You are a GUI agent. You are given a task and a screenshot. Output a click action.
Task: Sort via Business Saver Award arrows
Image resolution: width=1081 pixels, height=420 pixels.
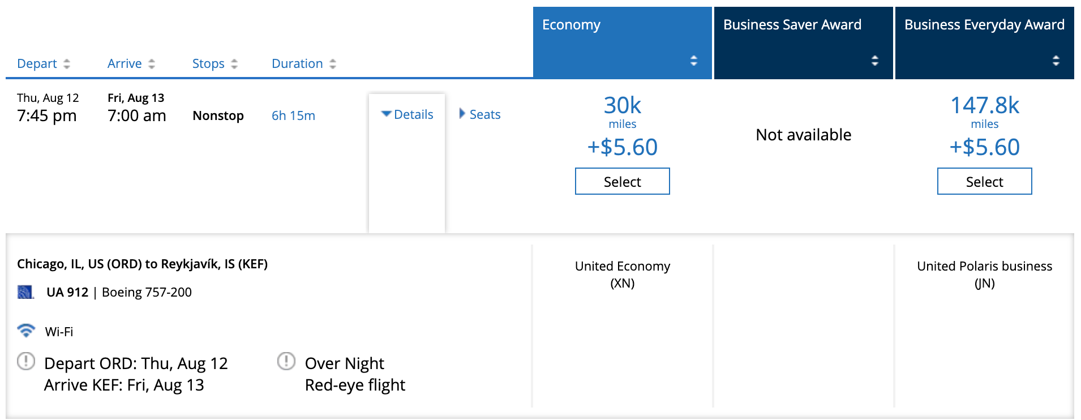pos(875,61)
